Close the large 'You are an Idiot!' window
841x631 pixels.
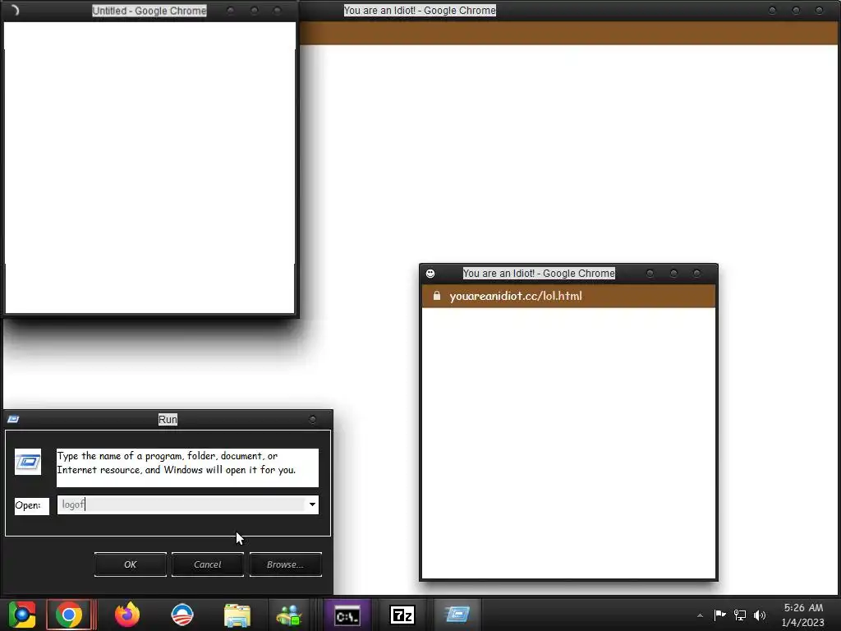(x=819, y=11)
